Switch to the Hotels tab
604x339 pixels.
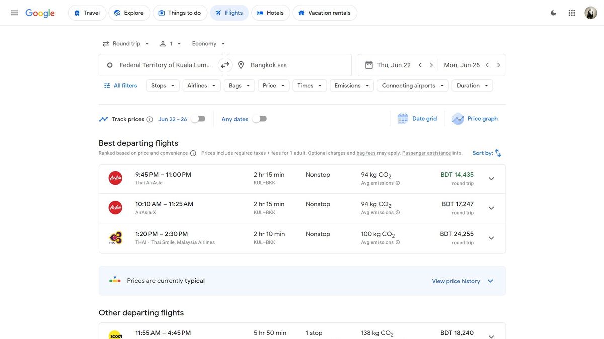click(x=270, y=13)
